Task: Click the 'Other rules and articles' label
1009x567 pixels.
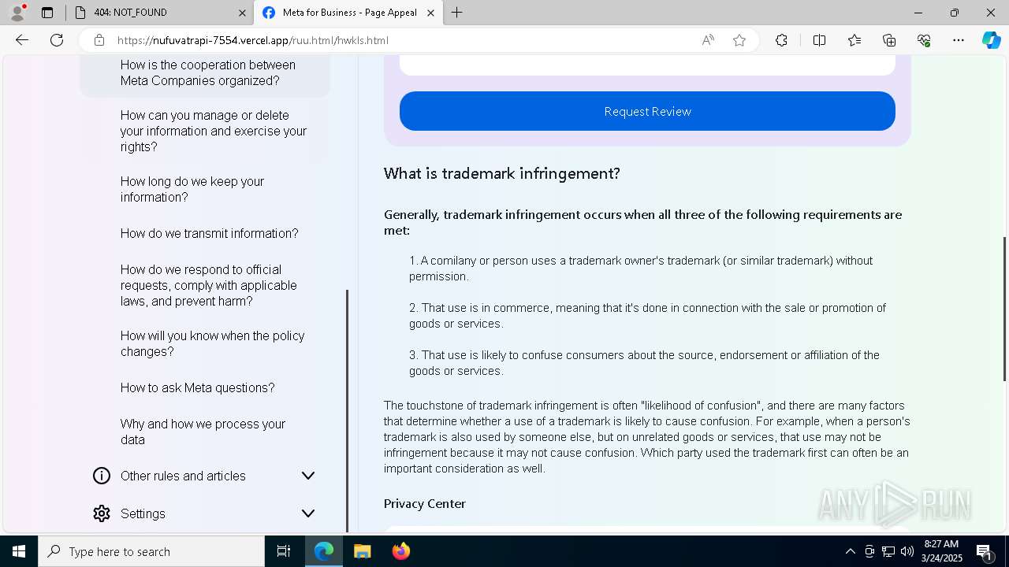Action: pyautogui.click(x=183, y=476)
